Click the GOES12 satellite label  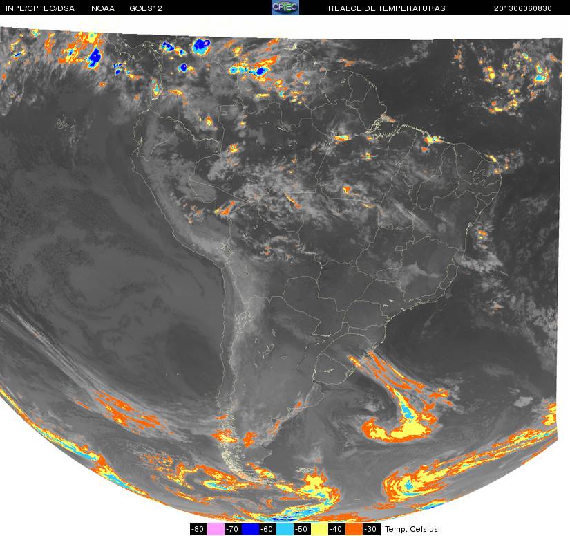146,8
